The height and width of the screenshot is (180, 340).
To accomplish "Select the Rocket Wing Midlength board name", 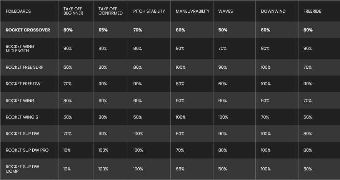I will tap(20, 49).
